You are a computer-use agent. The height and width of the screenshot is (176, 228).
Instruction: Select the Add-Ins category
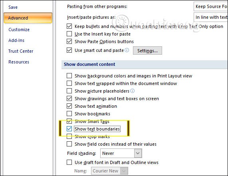pyautogui.click(x=16, y=40)
